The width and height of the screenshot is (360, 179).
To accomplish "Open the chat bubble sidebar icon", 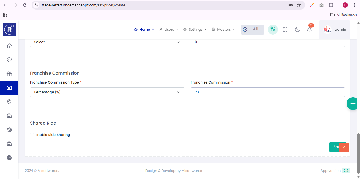I will click(x=9, y=60).
